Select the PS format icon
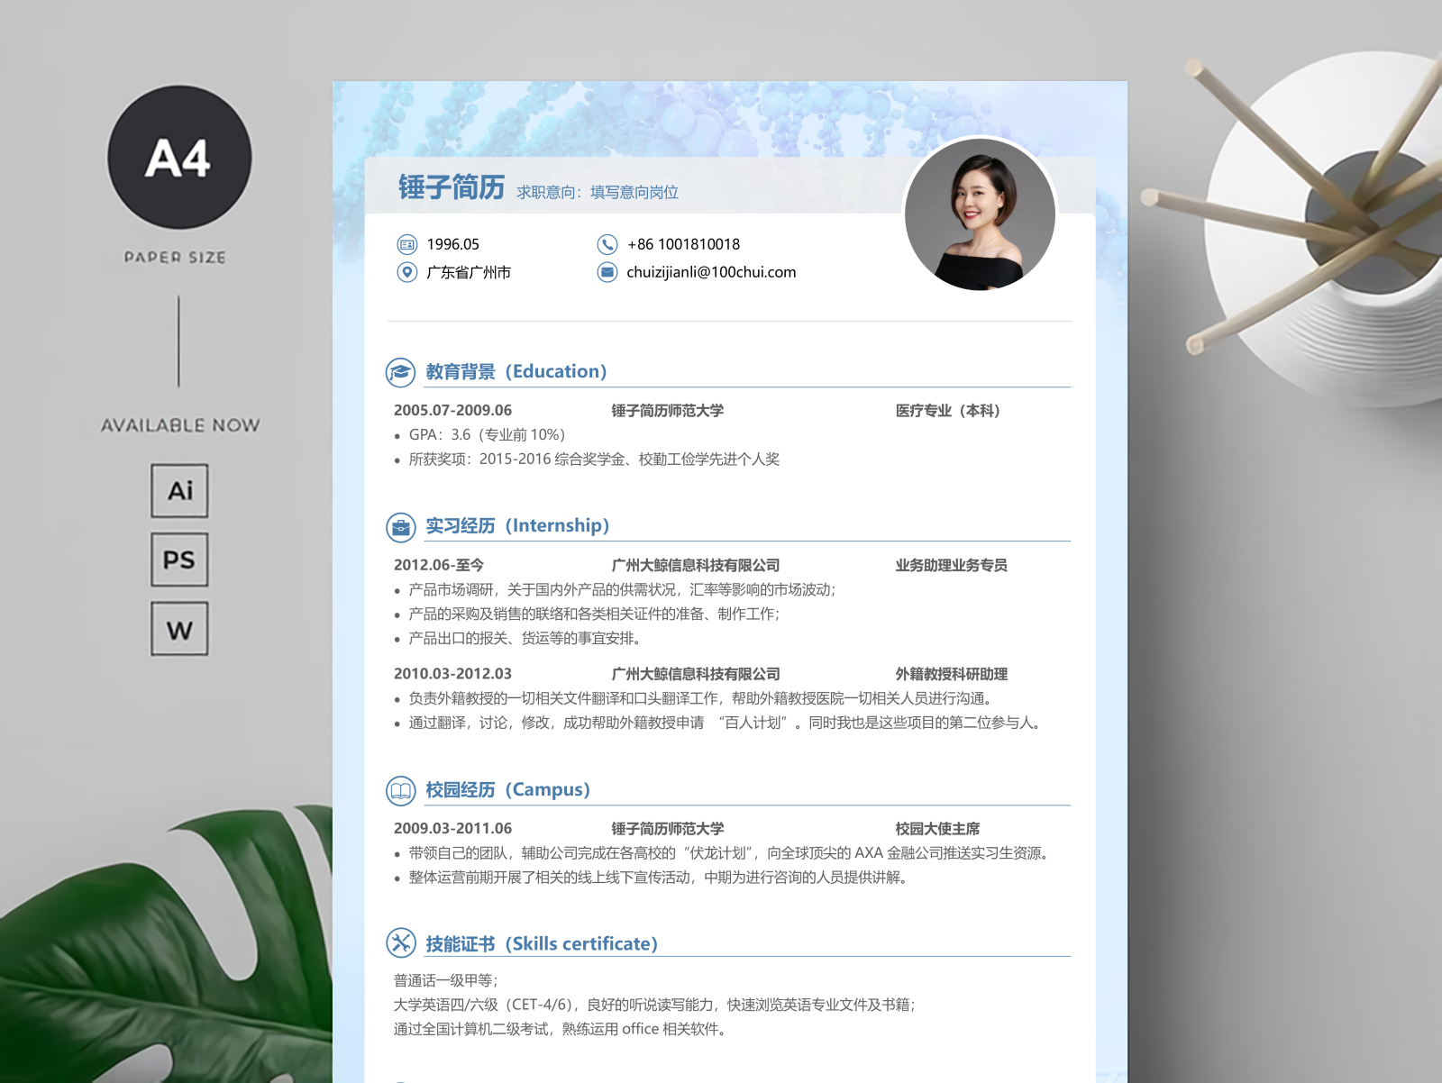1442x1083 pixels. pyautogui.click(x=179, y=560)
